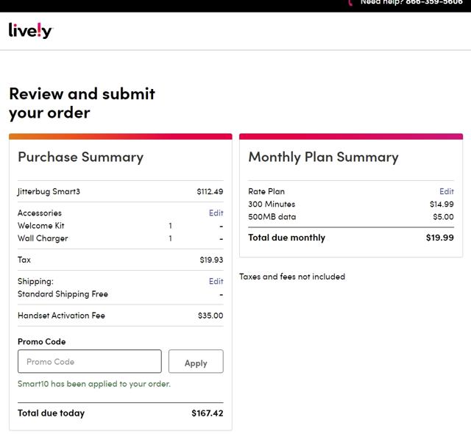Focus the Promo Code input field
The height and width of the screenshot is (434, 471).
tap(90, 361)
